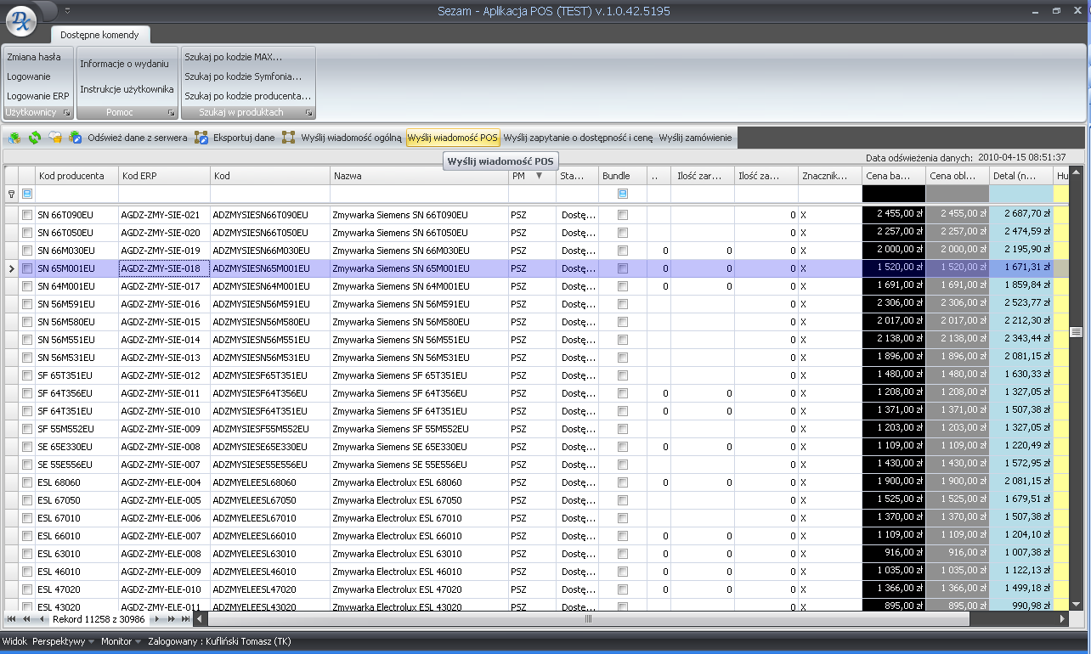Click Kod producenta filter input field
Viewport: 1091px width, 654px height.
[x=76, y=195]
